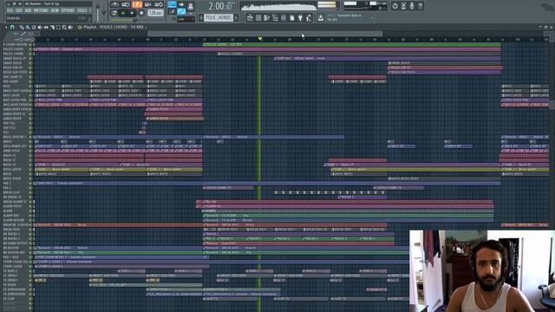Click the green playhead marker on timeline

(x=260, y=38)
